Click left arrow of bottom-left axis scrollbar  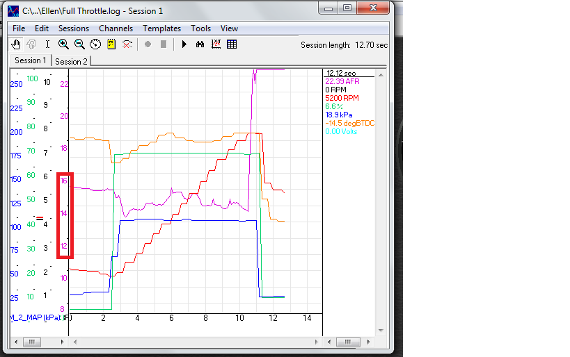click(15, 342)
